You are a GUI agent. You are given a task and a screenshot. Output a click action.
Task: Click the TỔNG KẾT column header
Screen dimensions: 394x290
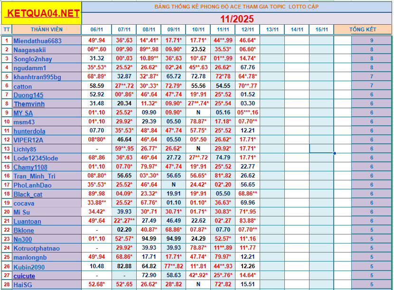[363, 29]
